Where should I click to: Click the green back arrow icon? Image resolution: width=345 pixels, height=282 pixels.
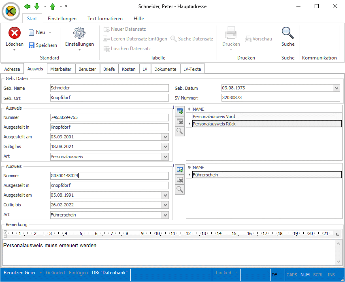pyautogui.click(x=27, y=6)
